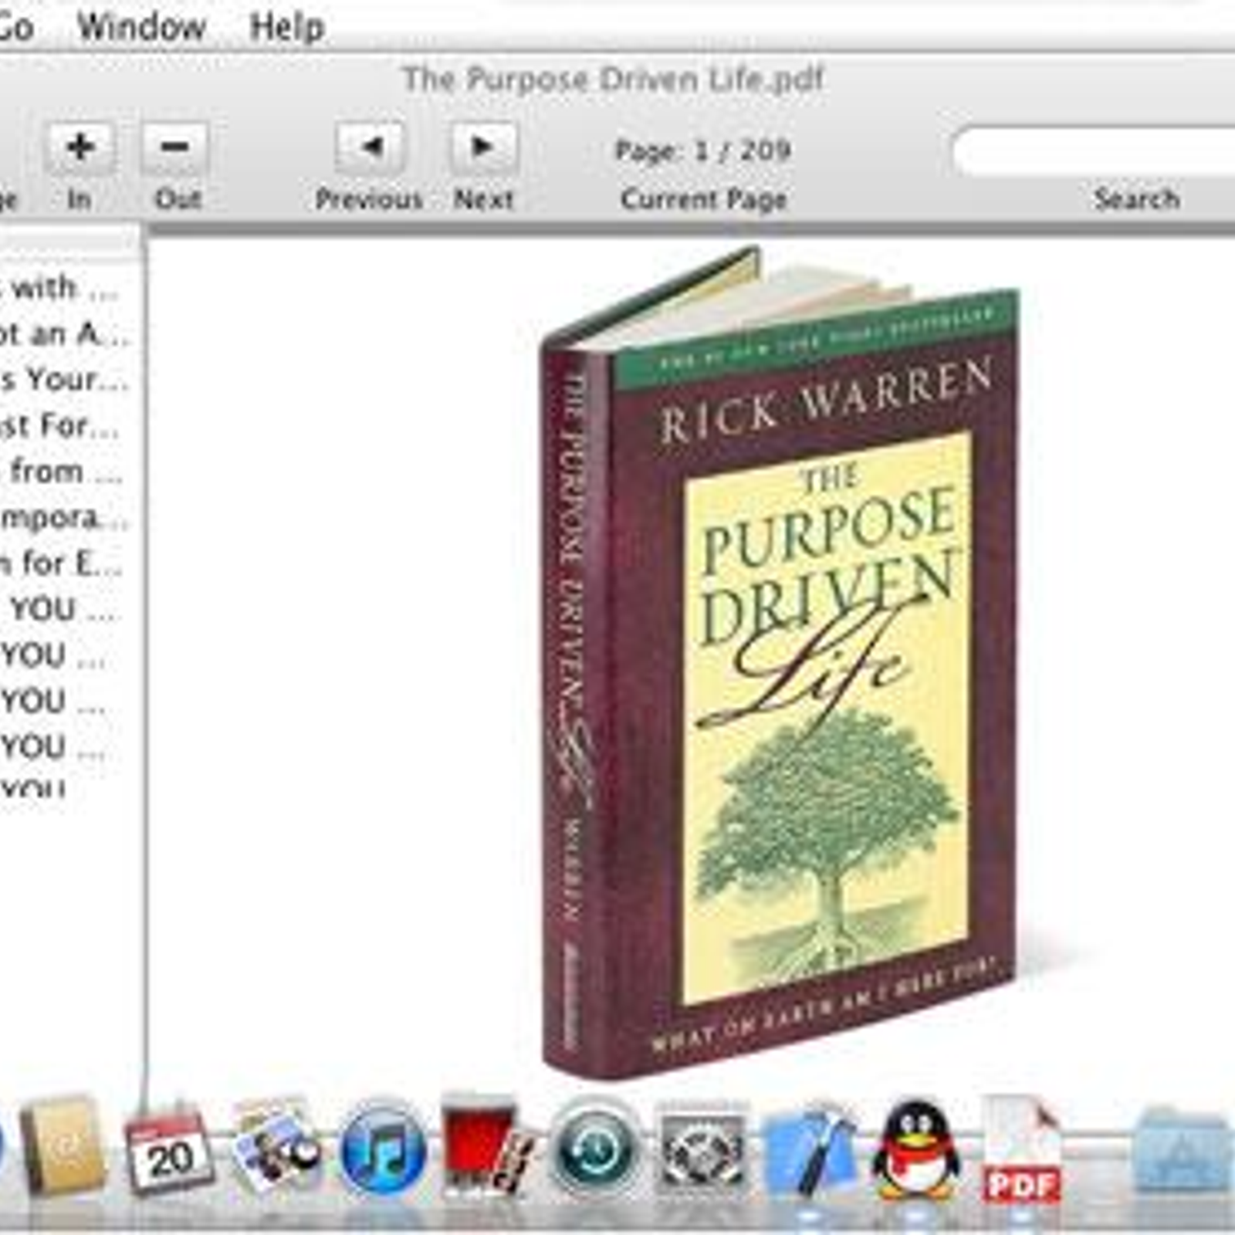Click 'The Purpose Driven Life.pdf' window title

613,79
